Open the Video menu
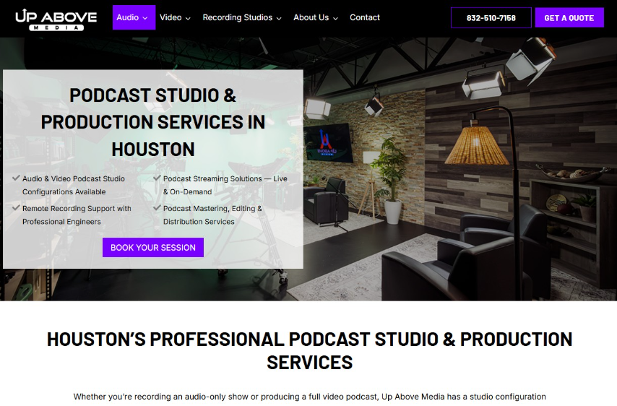Screen dimensions: 617x406 point(175,17)
